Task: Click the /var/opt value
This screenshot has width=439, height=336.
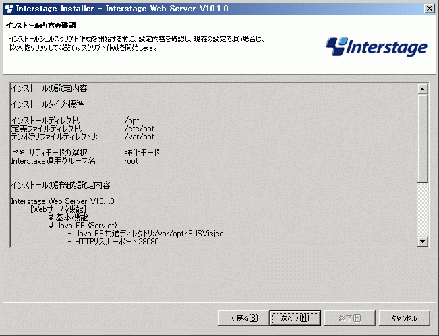Action: coord(139,137)
